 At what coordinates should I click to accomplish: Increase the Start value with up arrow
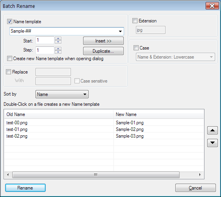58,39
